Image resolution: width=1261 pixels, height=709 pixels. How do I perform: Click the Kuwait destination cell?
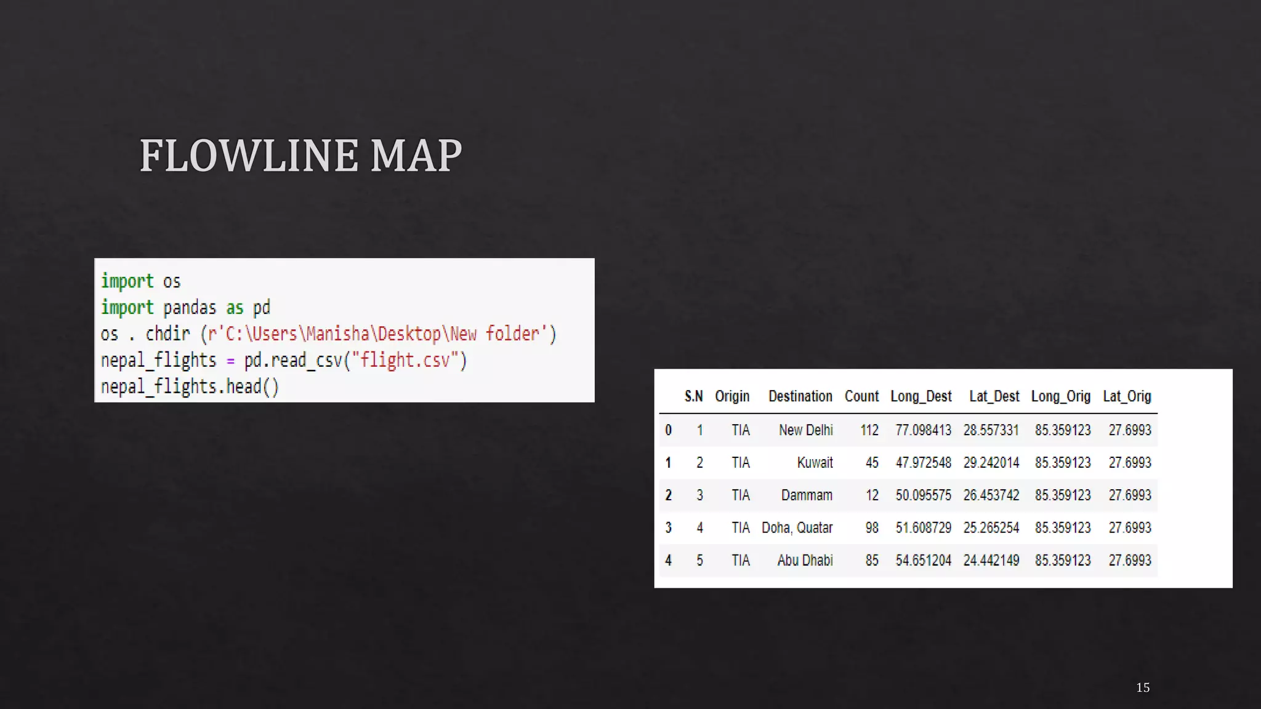click(815, 463)
